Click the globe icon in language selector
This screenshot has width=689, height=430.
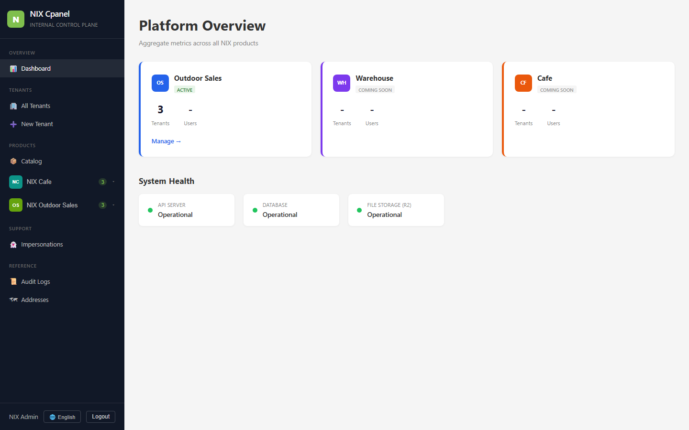click(x=53, y=417)
